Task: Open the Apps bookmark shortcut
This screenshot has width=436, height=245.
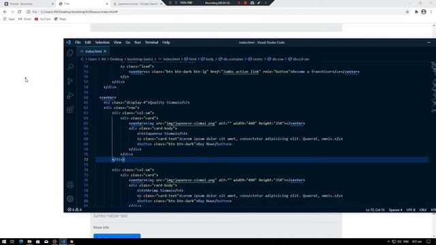Action: 9,19
